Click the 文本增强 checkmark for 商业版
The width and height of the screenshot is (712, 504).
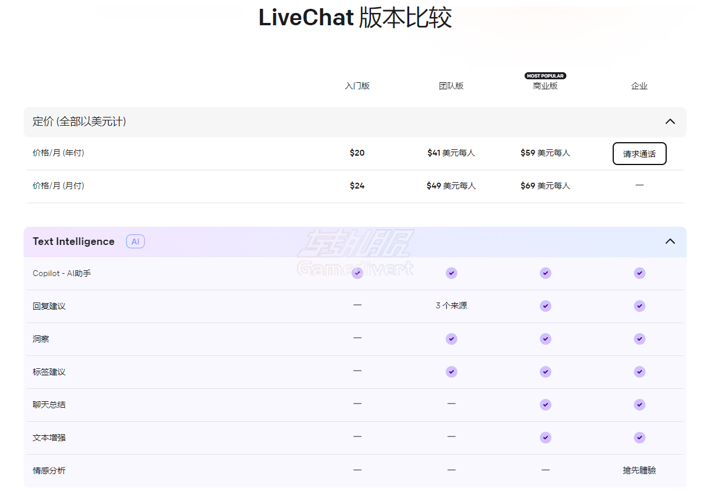[546, 438]
